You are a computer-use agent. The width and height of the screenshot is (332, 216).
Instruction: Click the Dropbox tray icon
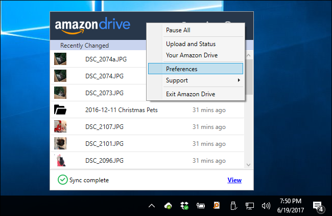(x=184, y=206)
